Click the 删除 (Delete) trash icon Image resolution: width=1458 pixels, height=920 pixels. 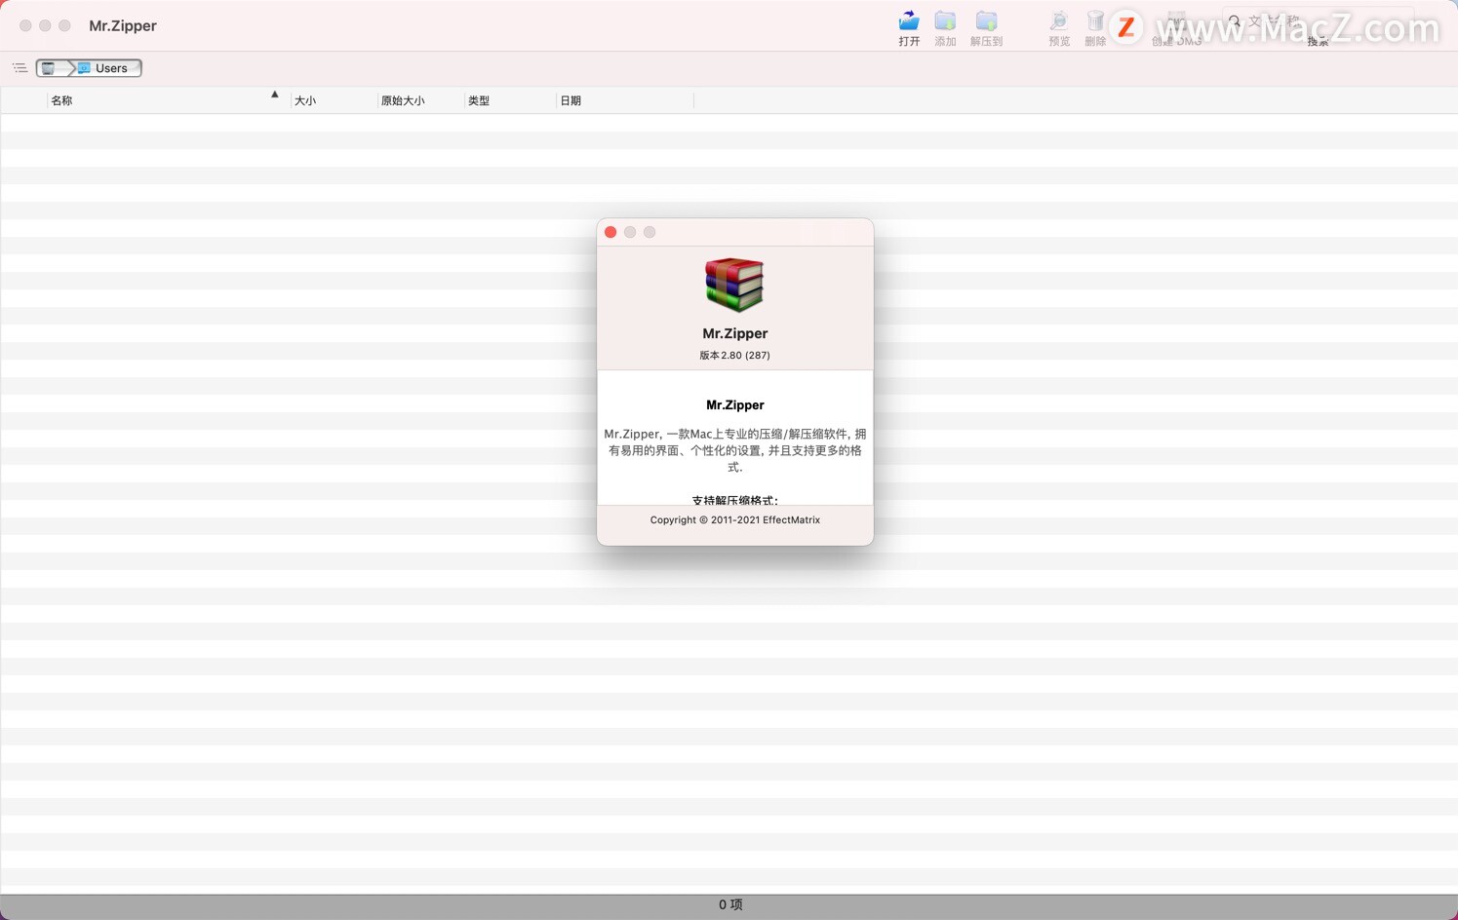tap(1095, 20)
